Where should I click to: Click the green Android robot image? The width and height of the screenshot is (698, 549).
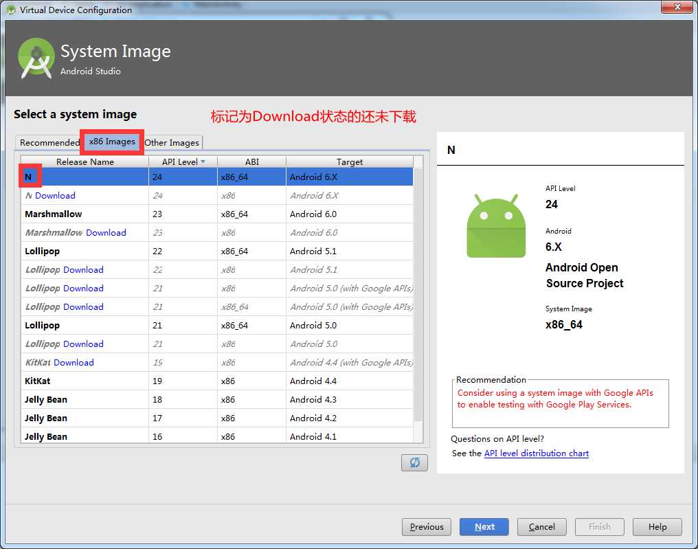496,226
